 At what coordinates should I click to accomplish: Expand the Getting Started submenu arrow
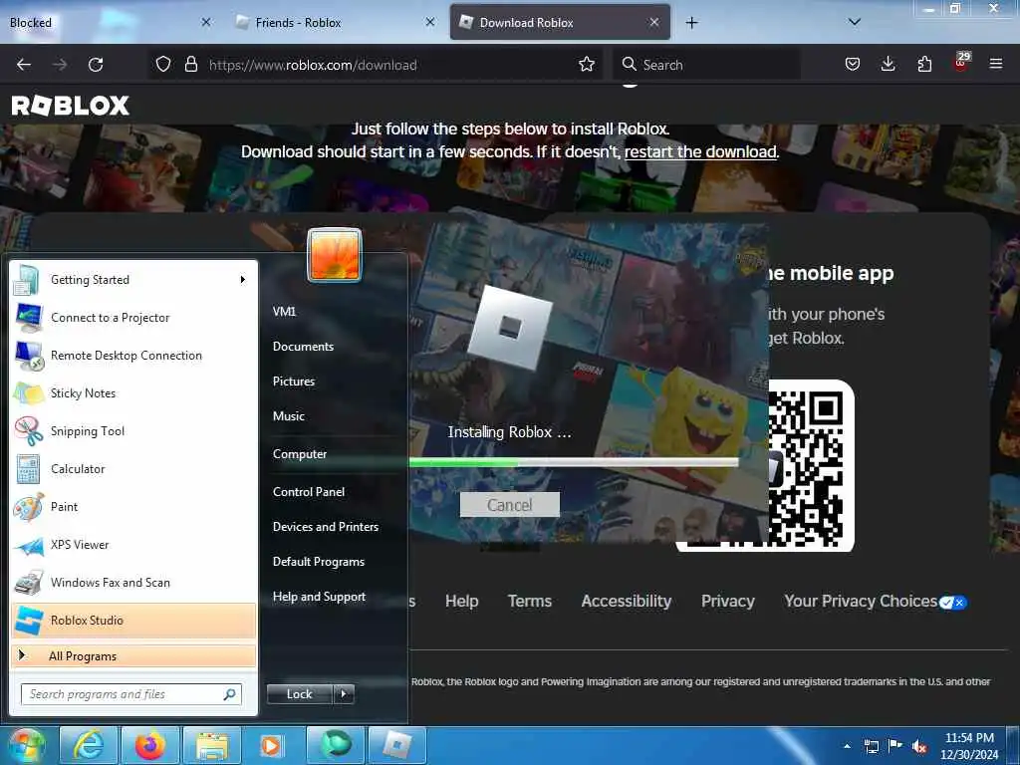click(x=243, y=280)
